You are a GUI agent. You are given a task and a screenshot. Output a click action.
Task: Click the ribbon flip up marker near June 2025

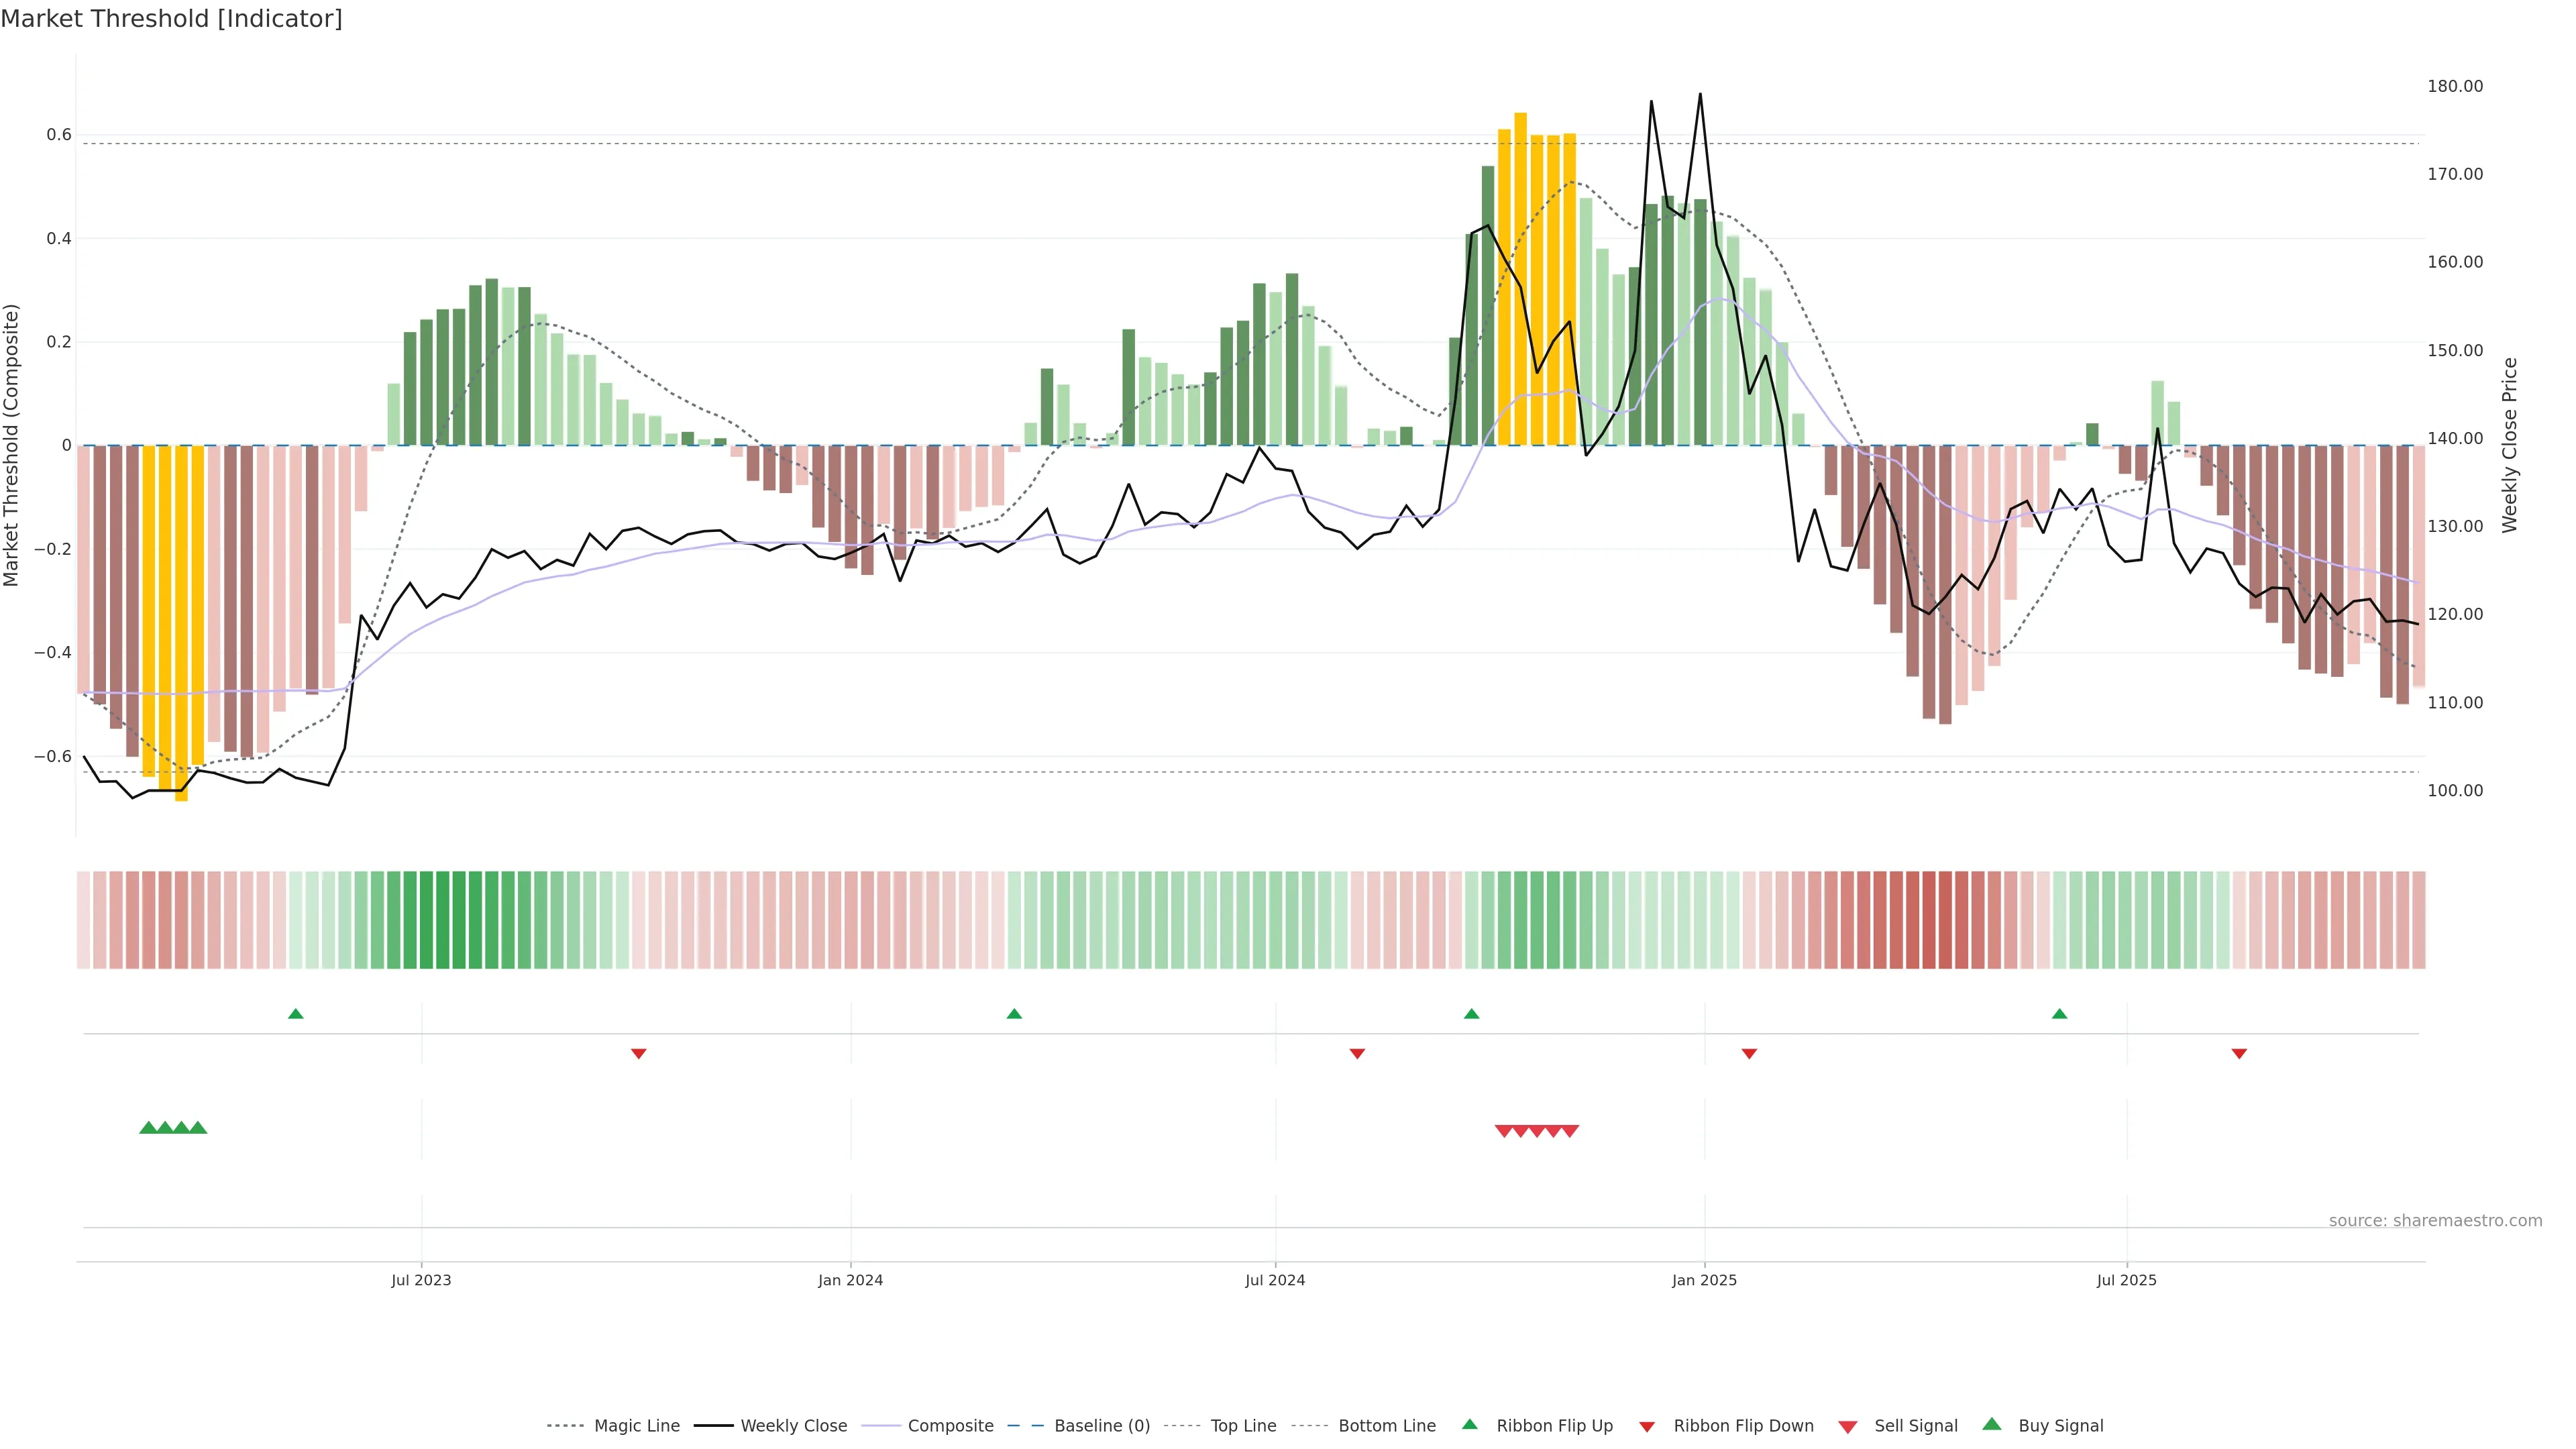tap(2059, 1014)
